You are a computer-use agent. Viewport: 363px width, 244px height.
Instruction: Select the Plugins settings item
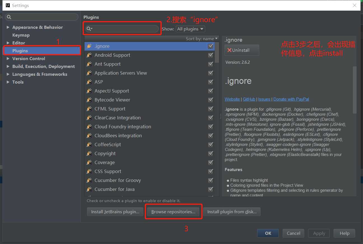click(x=42, y=51)
